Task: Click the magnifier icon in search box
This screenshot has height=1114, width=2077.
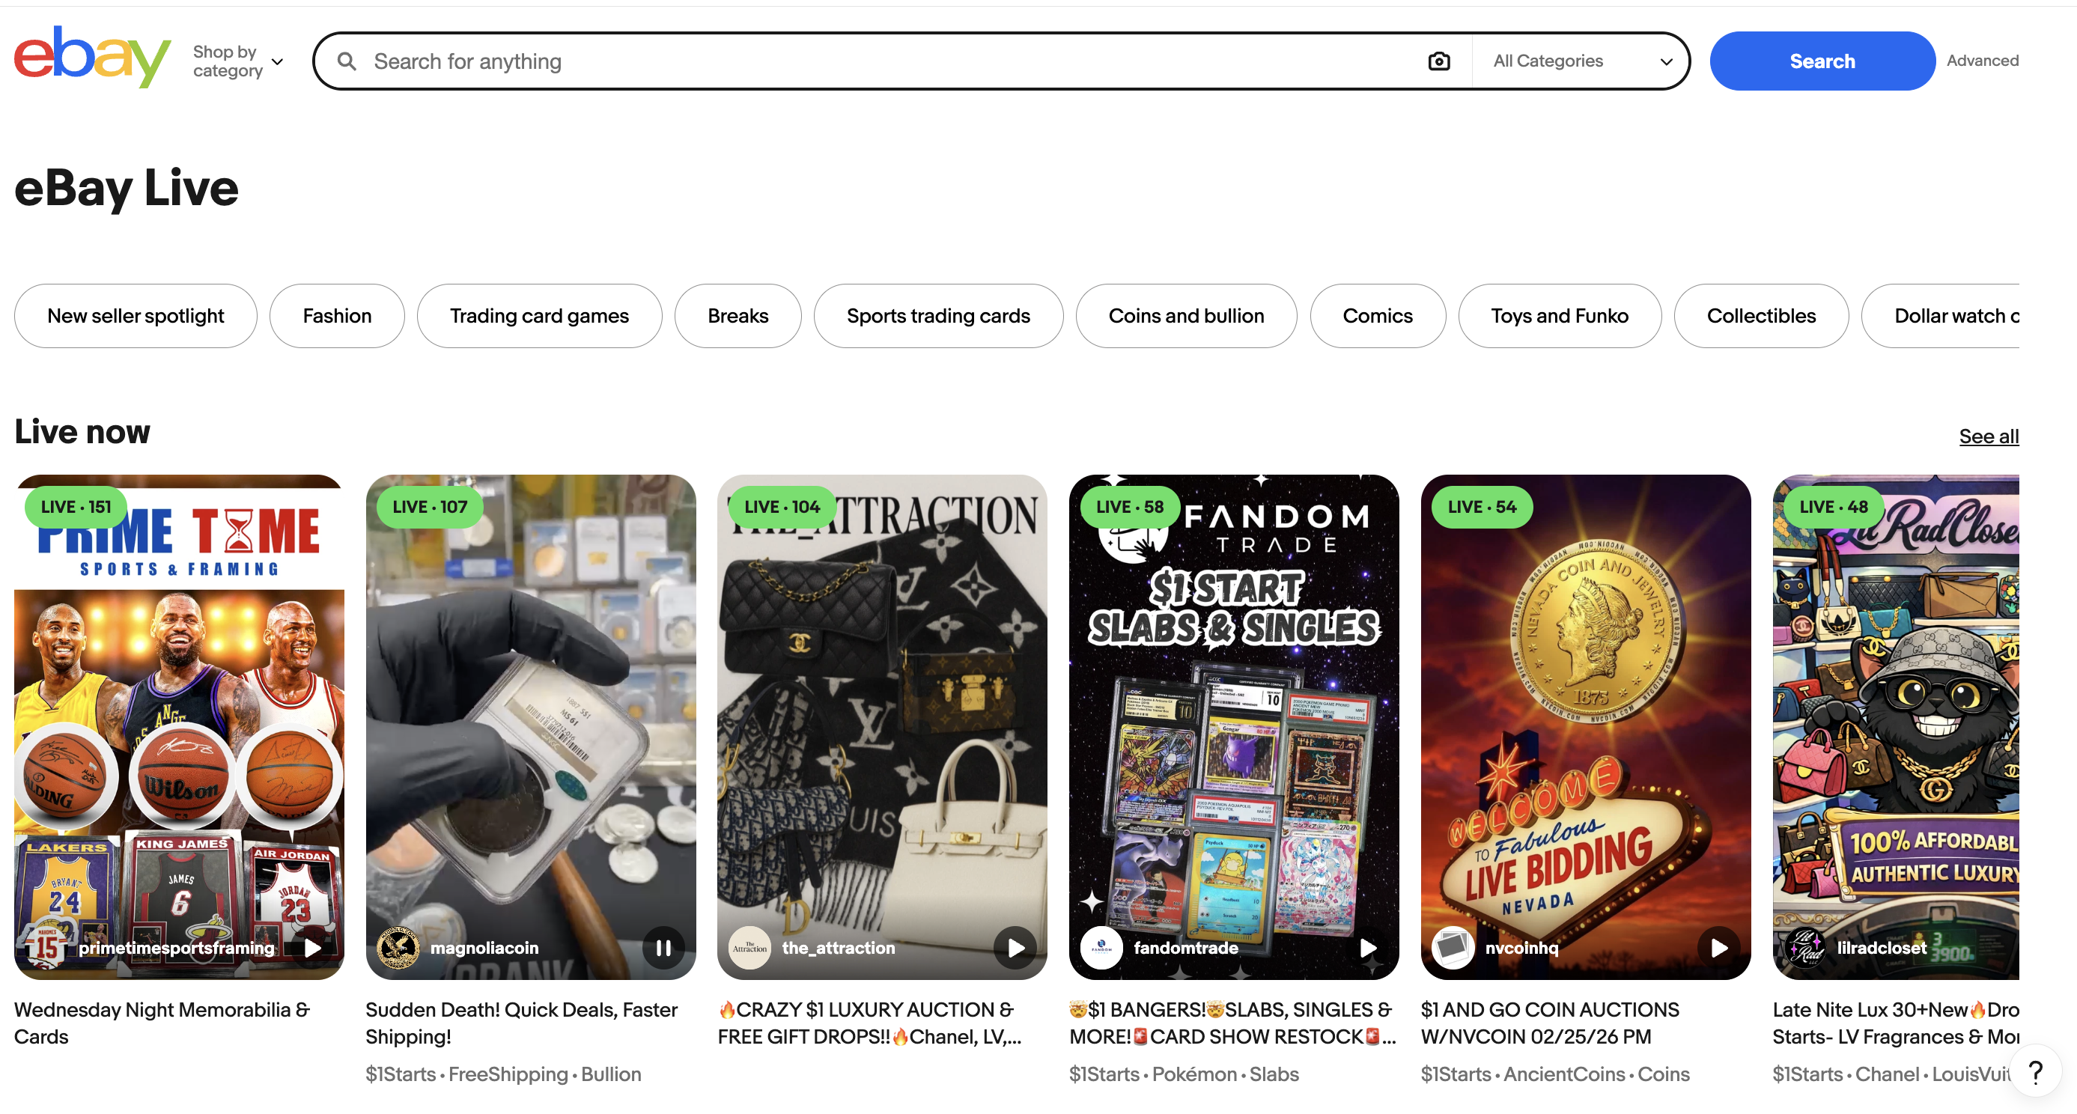Action: [347, 61]
